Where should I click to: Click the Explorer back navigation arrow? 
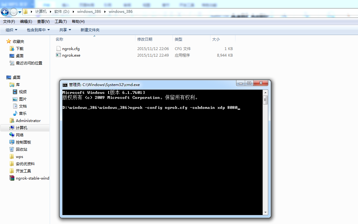5,12
